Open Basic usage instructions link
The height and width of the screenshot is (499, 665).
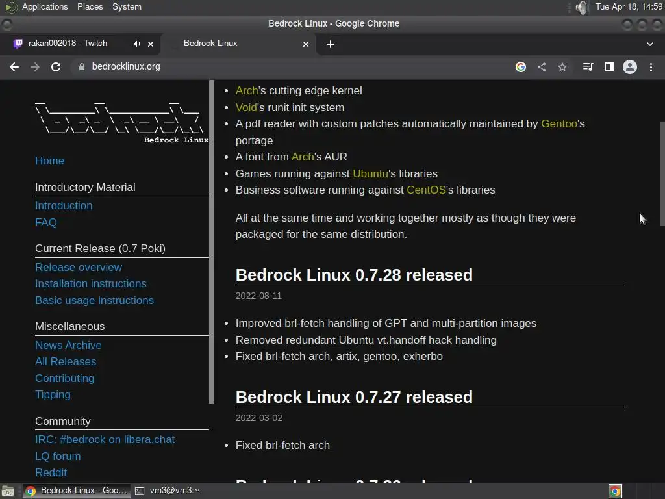pos(95,300)
